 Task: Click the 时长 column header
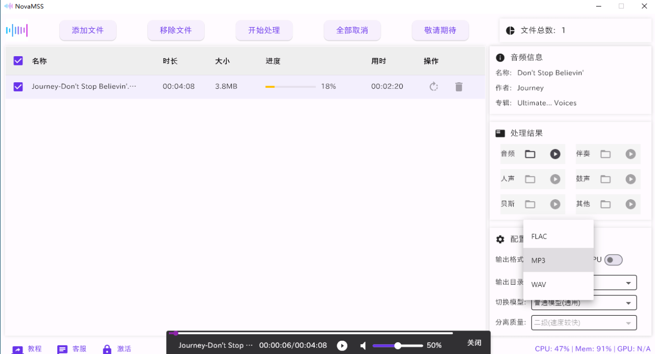point(170,61)
